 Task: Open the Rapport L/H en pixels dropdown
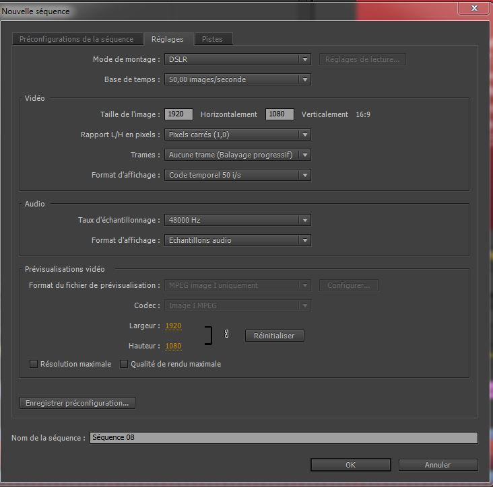(237, 135)
